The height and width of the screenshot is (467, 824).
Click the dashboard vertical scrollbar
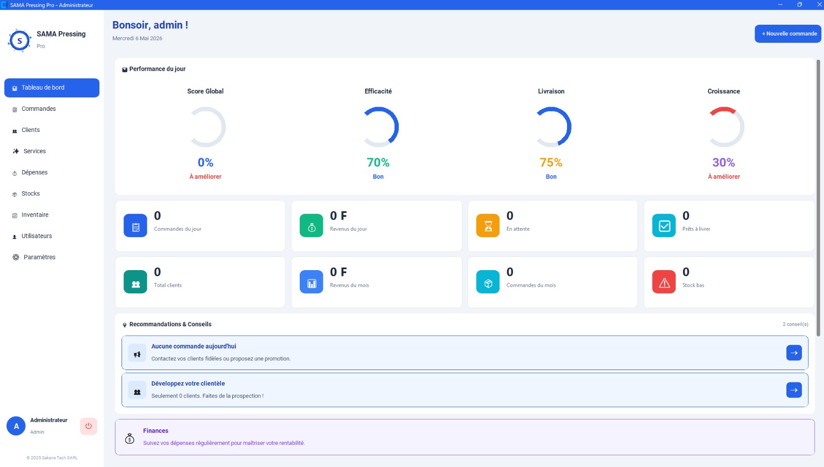[818, 198]
